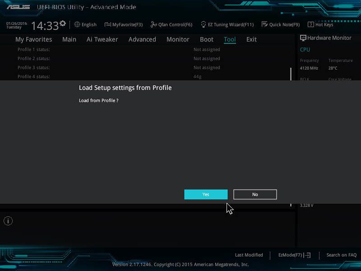The height and width of the screenshot is (271, 361).
Task: Change language from English
Action: pos(89,25)
